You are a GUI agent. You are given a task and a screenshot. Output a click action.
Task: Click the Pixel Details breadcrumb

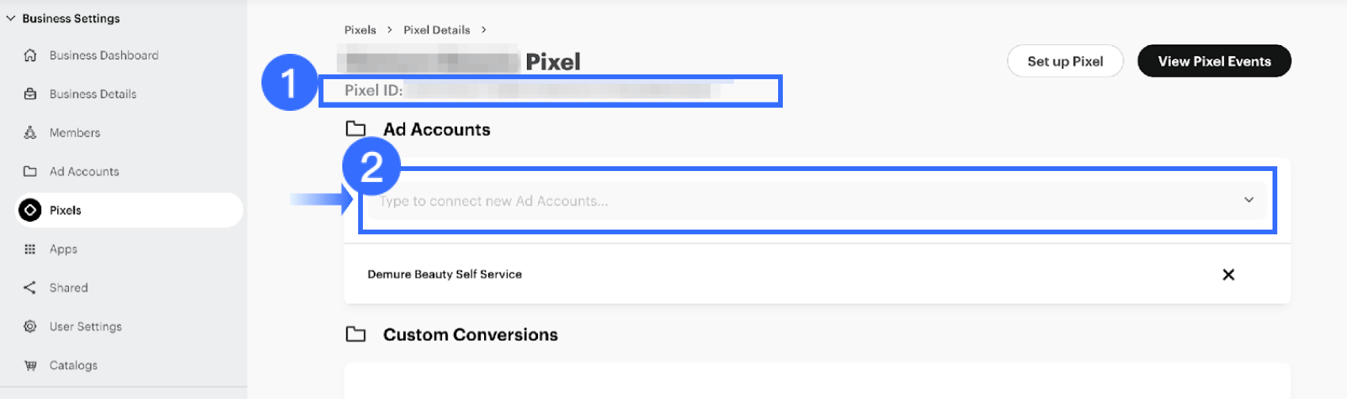pyautogui.click(x=437, y=30)
